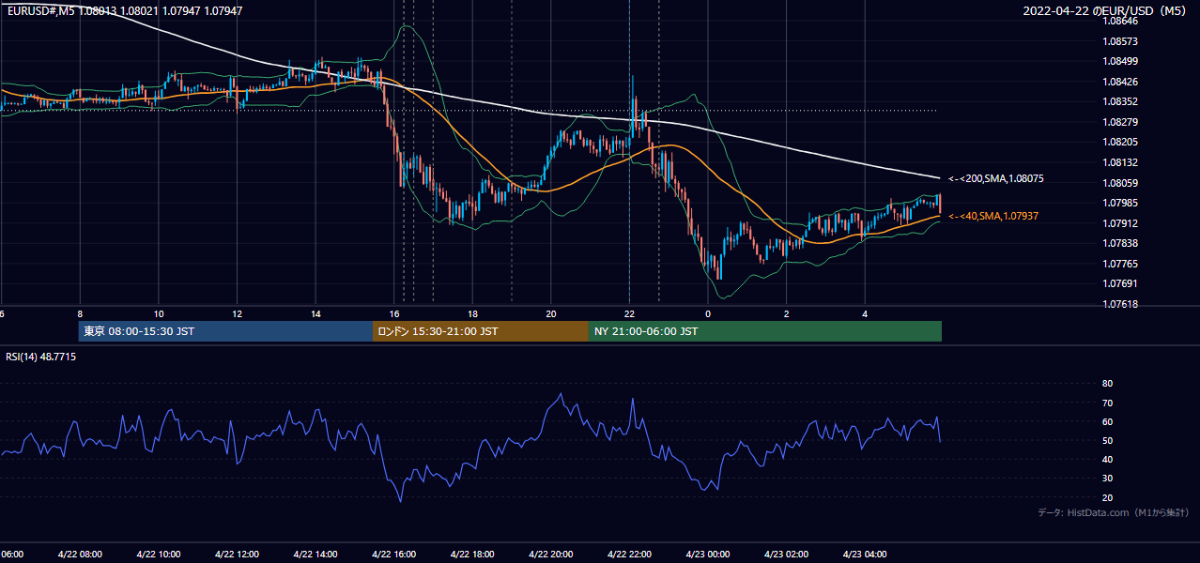The image size is (1200, 563).
Task: Click price level 1.08646 on the price axis
Action: click(1121, 21)
